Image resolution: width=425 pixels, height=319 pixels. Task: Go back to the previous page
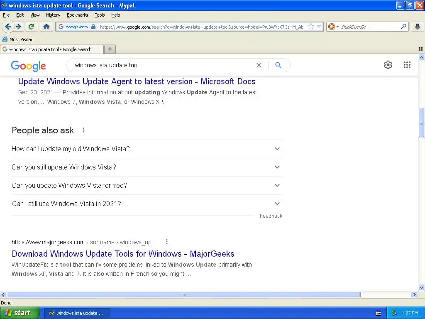tap(8, 27)
